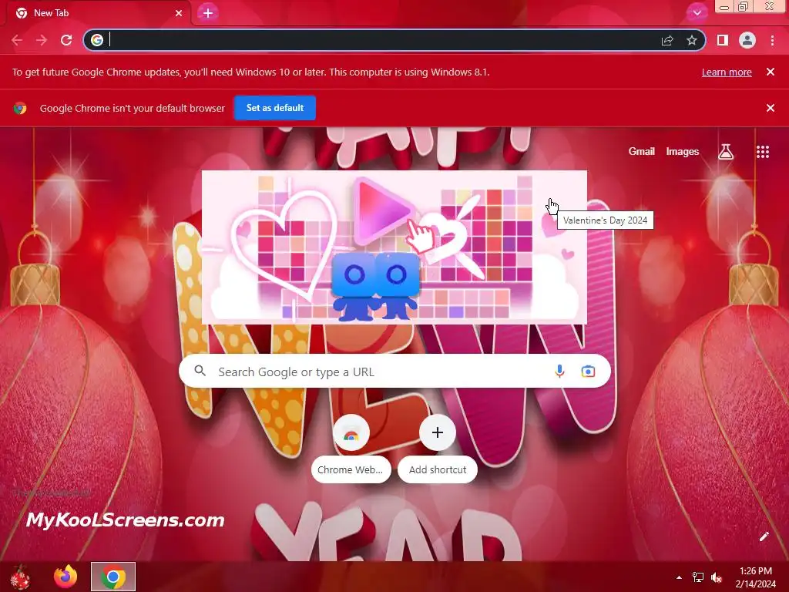Click the muted volume tray icon
This screenshot has height=592, width=789.
point(717,577)
